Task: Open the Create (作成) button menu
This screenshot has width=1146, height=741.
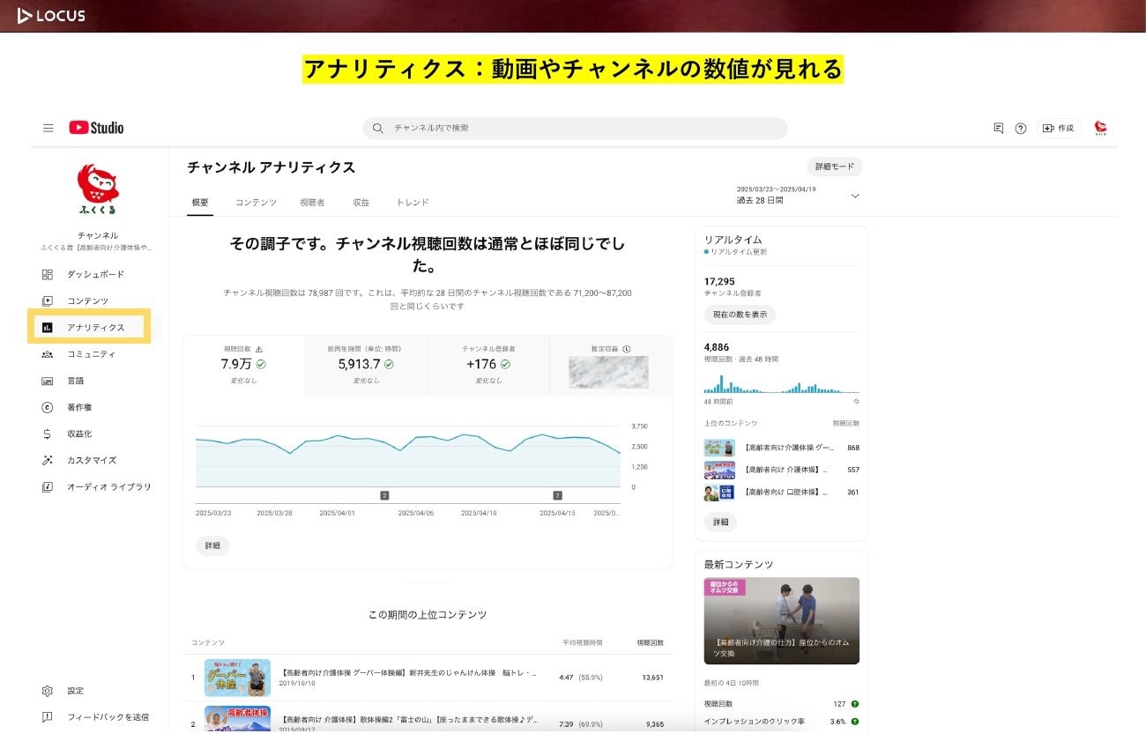Action: coord(1058,129)
